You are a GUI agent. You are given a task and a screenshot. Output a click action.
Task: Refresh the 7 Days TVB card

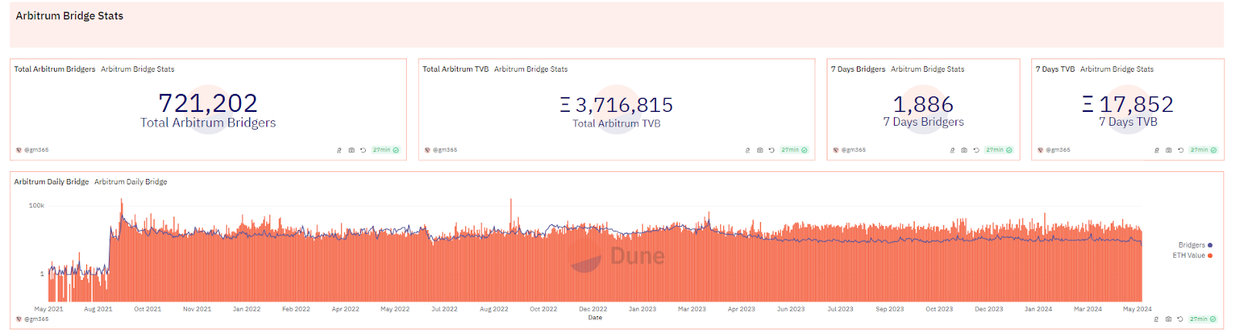[x=1180, y=150]
